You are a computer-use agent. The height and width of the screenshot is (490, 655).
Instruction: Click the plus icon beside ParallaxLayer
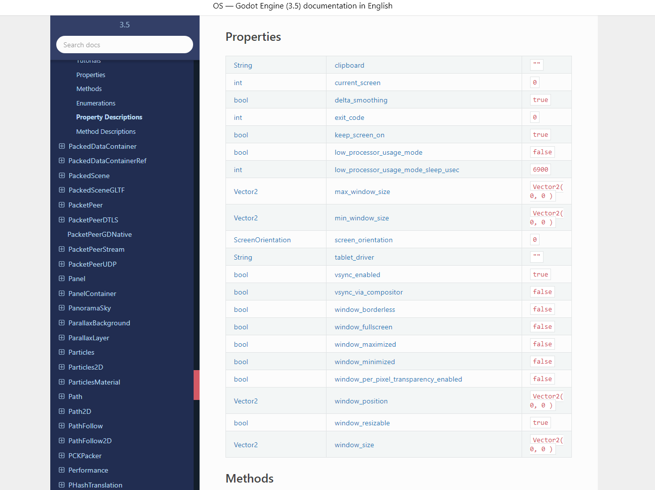[62, 338]
